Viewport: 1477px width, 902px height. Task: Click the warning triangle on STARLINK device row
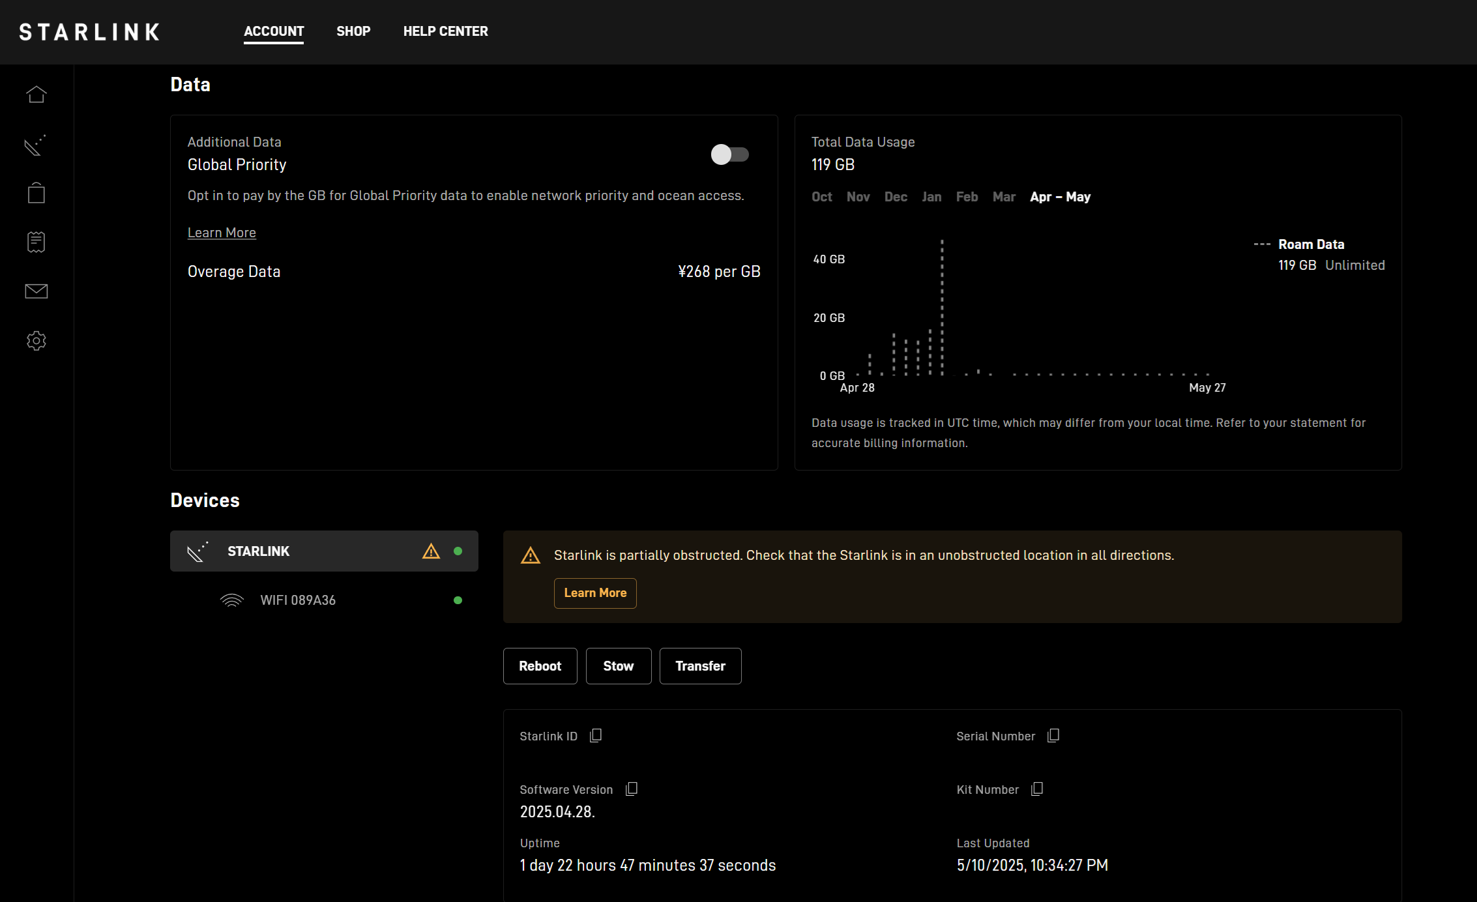[431, 551]
